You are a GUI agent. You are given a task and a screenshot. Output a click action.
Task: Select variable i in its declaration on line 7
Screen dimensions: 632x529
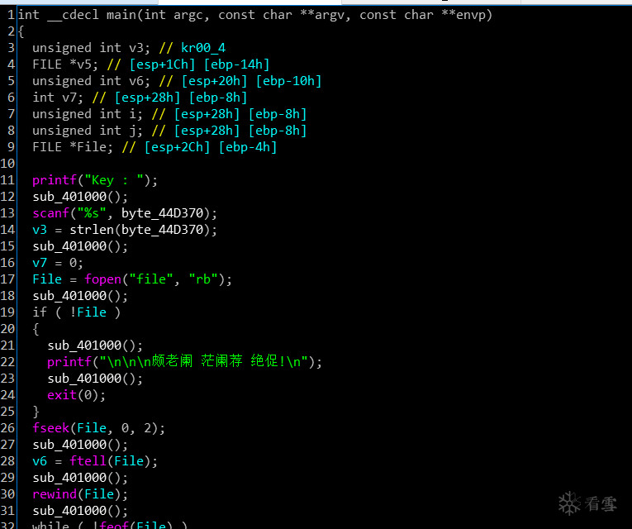tap(133, 114)
